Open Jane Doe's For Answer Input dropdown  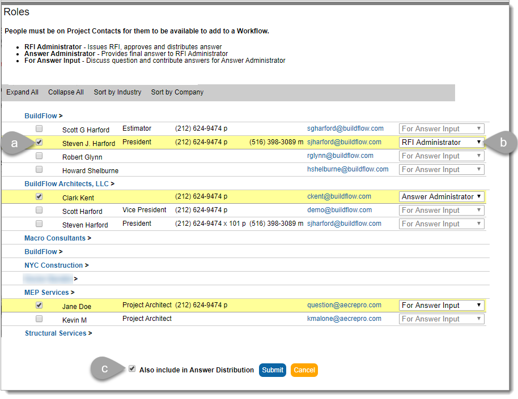[x=441, y=305]
